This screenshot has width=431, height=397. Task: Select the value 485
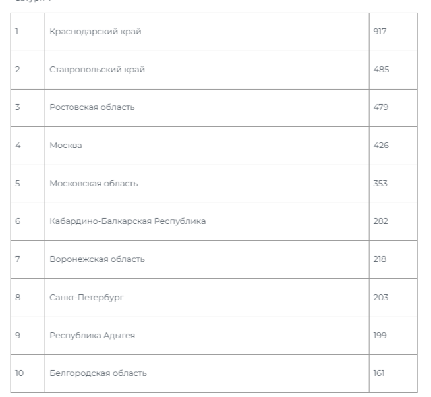381,70
